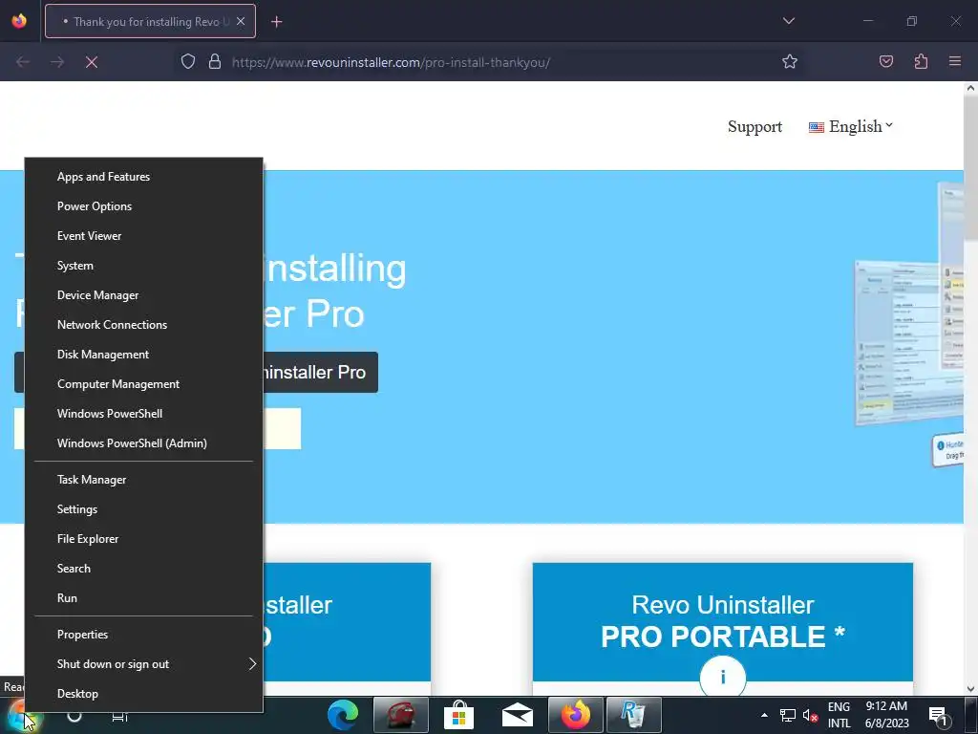The image size is (978, 734).
Task: Open the English language dropdown
Action: [851, 127]
